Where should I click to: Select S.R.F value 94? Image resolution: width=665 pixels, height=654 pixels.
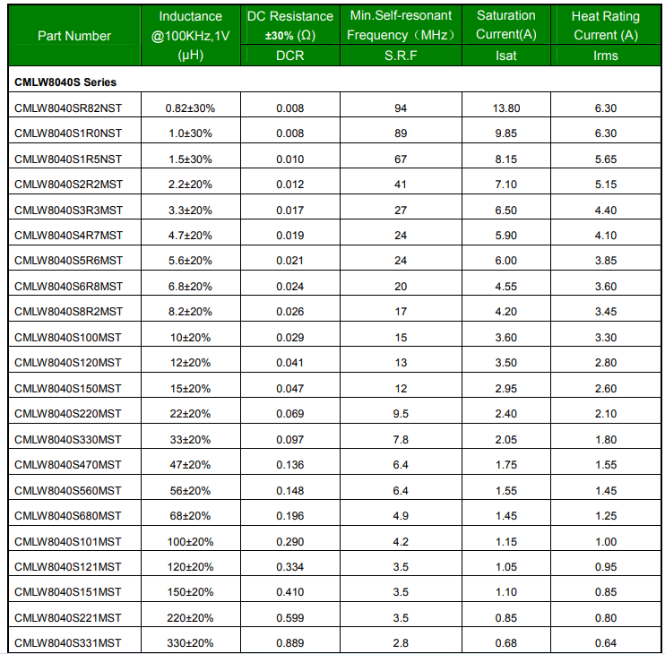click(x=401, y=108)
